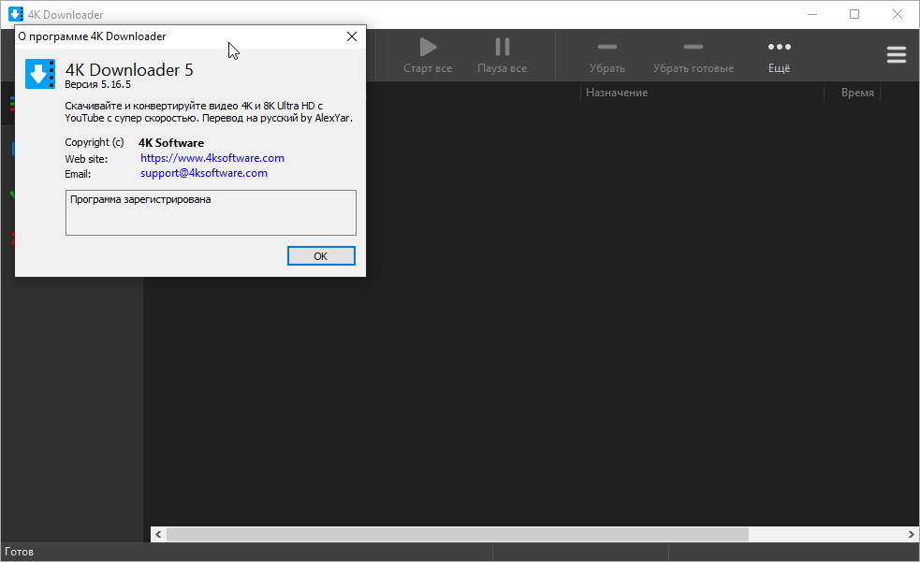Click the support@4ksoftware.com email link
Screen dimensions: 920x562
[x=204, y=173]
